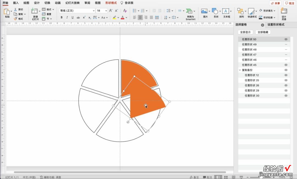Open the Section (节) dropdown
This screenshot has height=179, width=297.
pos(47,19)
